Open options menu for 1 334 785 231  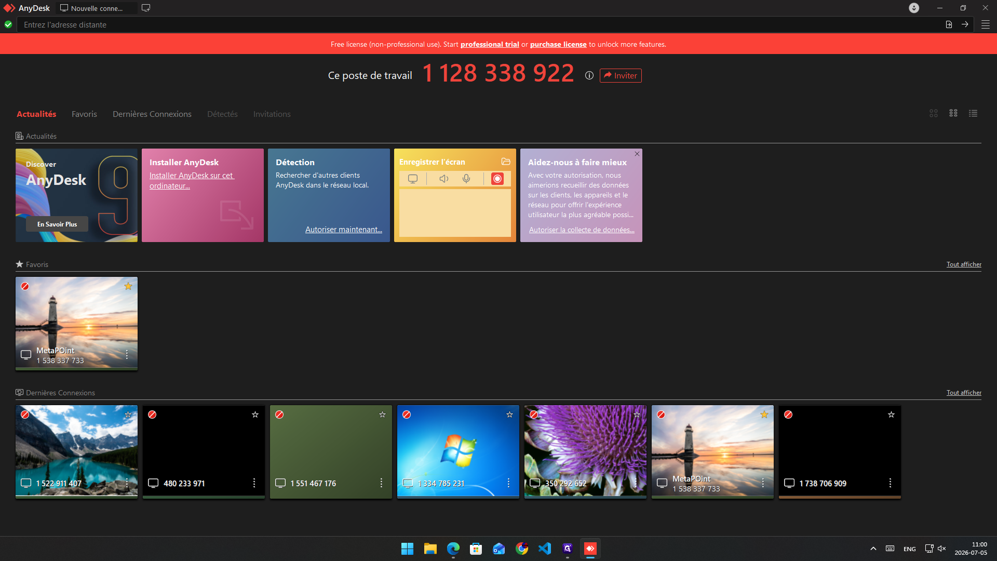pos(508,483)
